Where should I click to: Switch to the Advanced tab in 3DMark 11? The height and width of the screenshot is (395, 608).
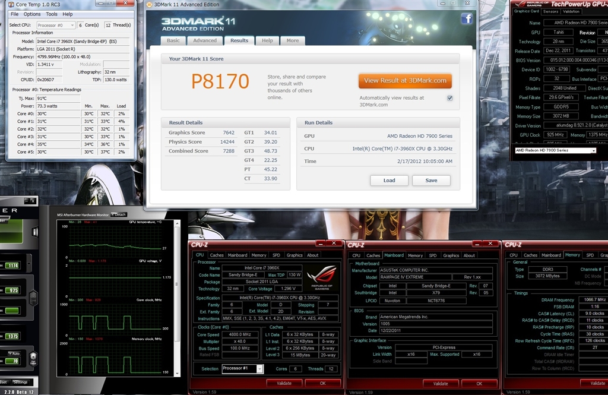pos(205,40)
